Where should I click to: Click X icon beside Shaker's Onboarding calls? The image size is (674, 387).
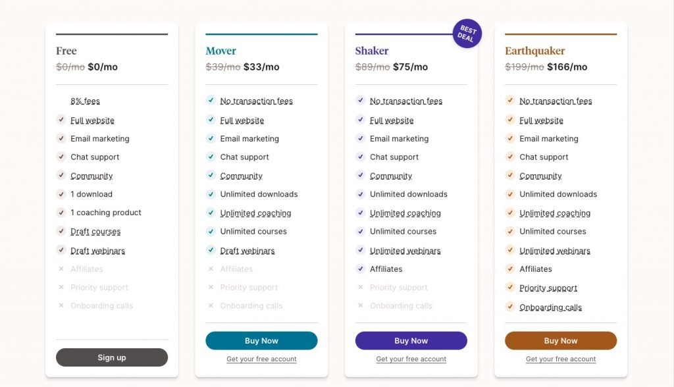pos(360,305)
